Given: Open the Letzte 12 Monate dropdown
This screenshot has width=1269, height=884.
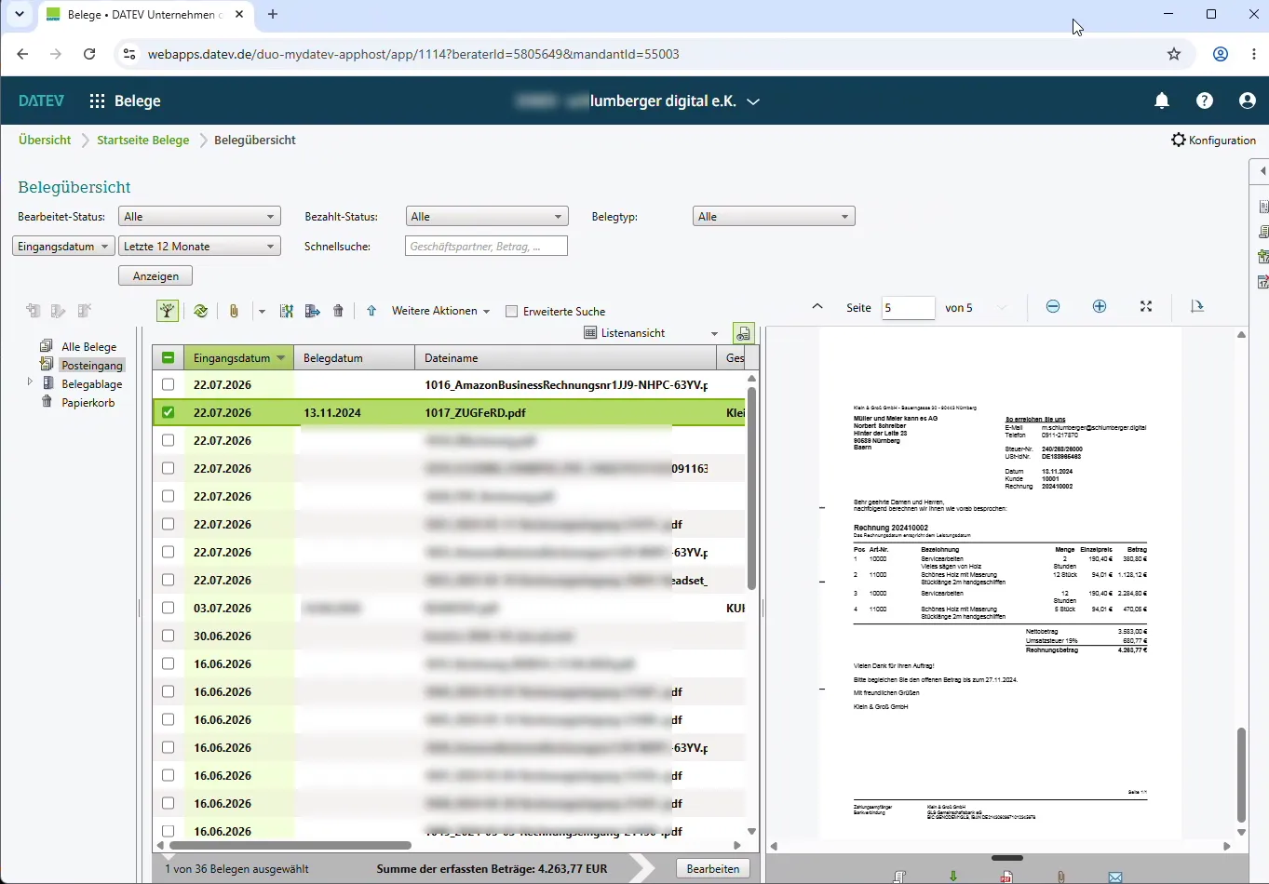Looking at the screenshot, I should [x=199, y=247].
